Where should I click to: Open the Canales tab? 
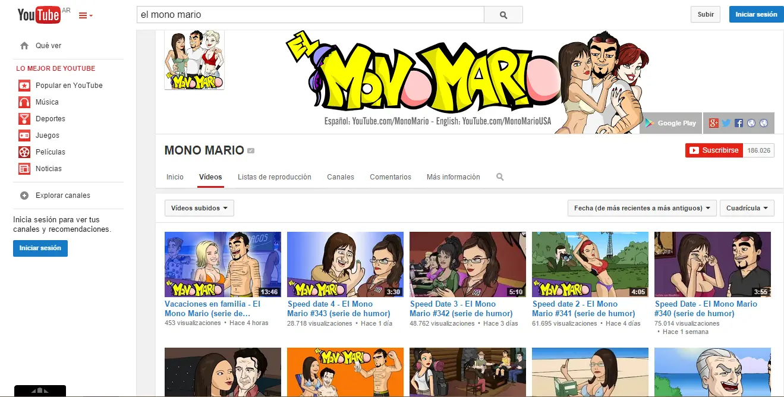pyautogui.click(x=341, y=177)
